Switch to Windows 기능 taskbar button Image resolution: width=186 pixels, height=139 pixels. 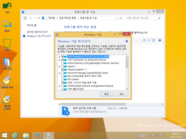coord(49,135)
